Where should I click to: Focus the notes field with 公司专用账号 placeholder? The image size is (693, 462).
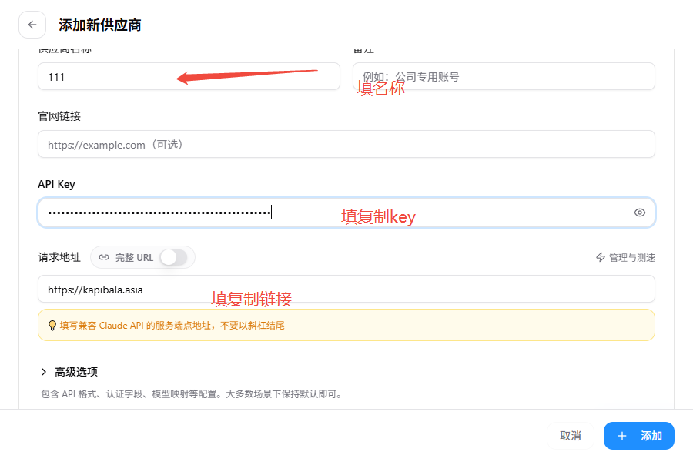click(504, 76)
